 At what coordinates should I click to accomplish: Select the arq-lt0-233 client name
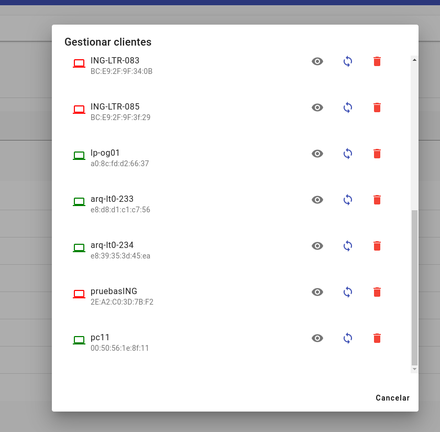tap(112, 199)
